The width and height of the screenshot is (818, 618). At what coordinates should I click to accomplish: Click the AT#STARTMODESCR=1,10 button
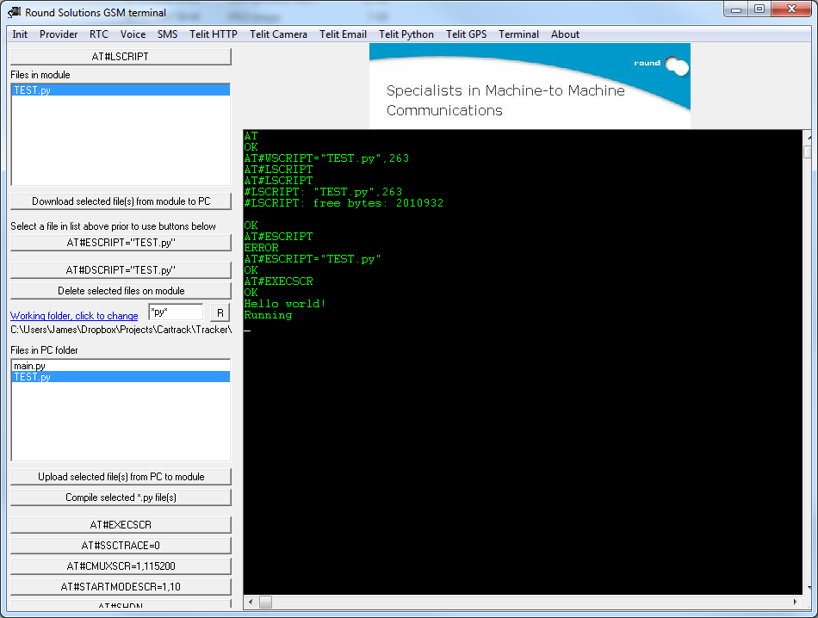click(x=121, y=587)
